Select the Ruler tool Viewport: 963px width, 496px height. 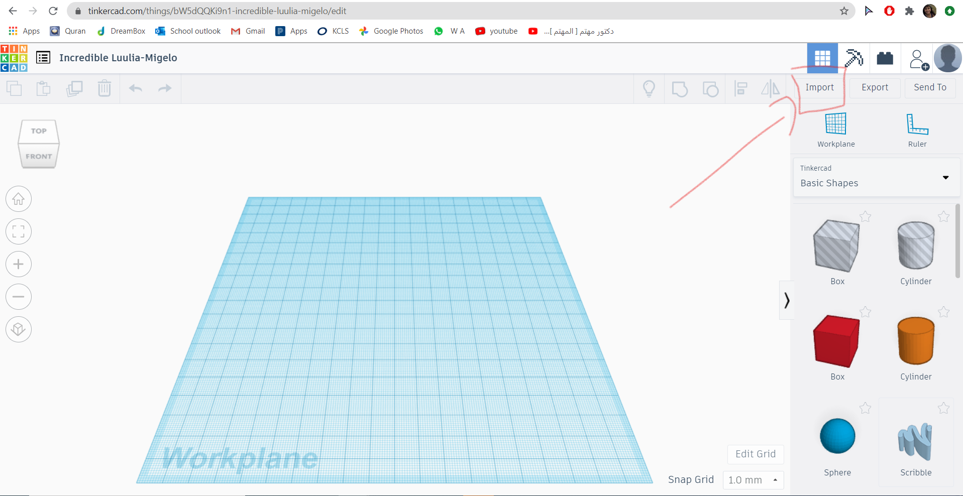click(917, 130)
